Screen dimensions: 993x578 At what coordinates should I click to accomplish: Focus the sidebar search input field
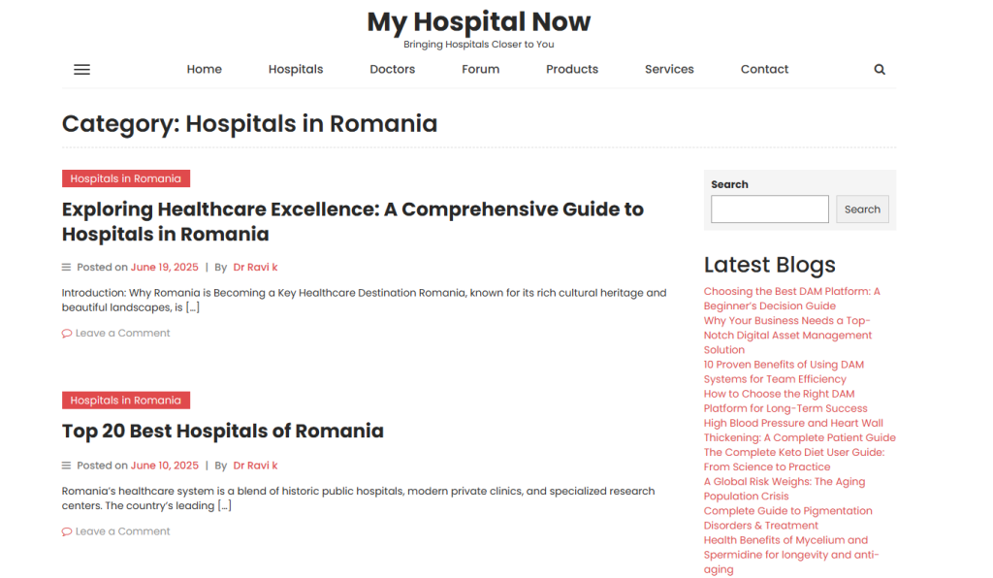click(769, 209)
